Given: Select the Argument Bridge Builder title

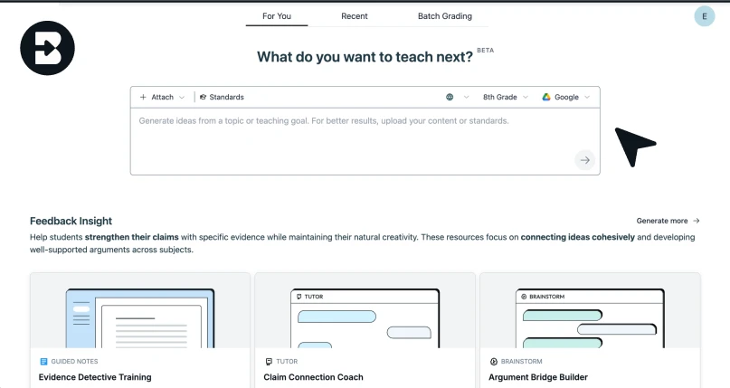Looking at the screenshot, I should [x=538, y=377].
